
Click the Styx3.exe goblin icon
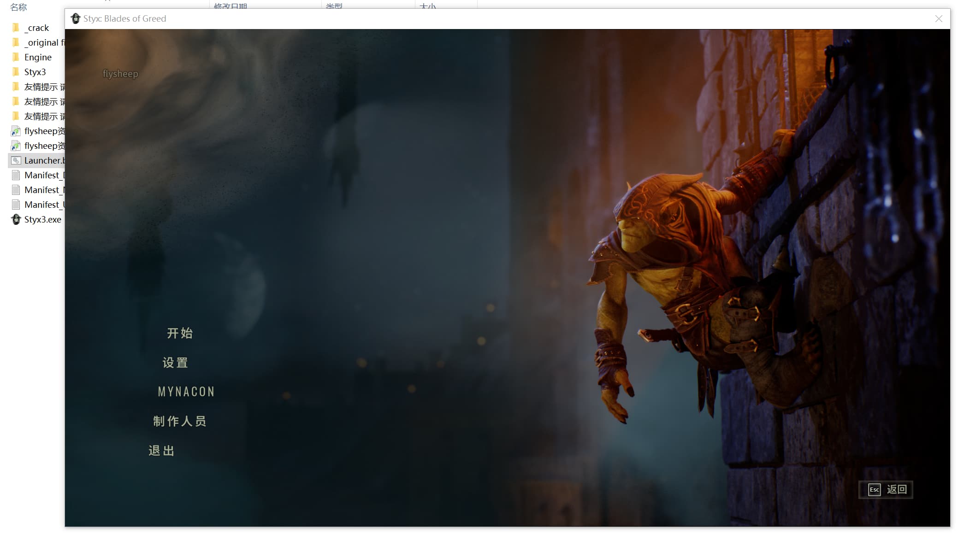[x=16, y=219]
